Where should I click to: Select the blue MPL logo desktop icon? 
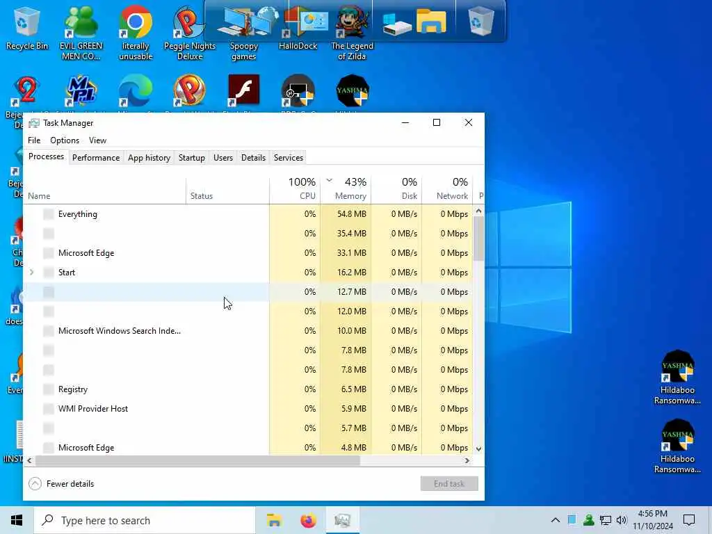point(81,90)
